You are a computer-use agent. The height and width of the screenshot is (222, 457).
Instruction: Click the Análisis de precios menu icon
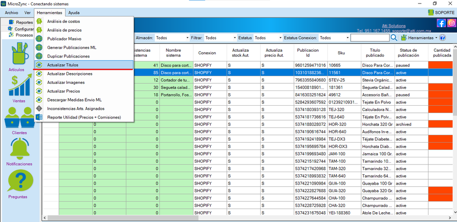click(x=39, y=30)
